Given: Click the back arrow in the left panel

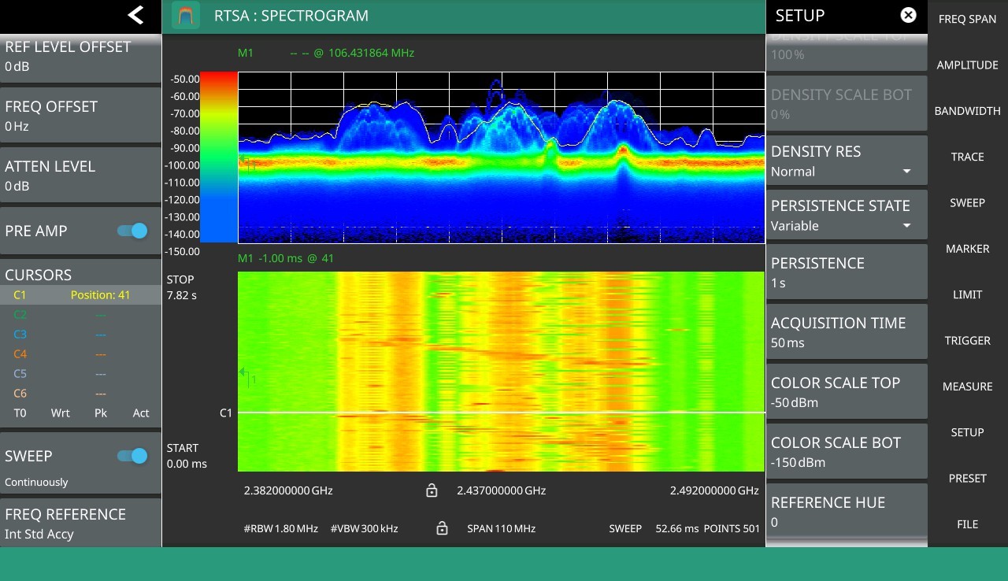Looking at the screenshot, I should click(x=135, y=15).
